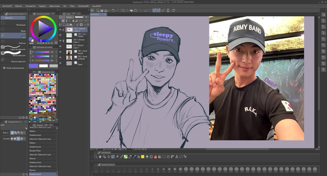Click the Fill bucket command icon

coord(131,10)
